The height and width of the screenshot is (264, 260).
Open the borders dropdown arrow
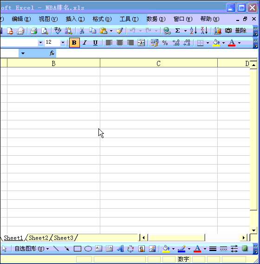pos(208,43)
